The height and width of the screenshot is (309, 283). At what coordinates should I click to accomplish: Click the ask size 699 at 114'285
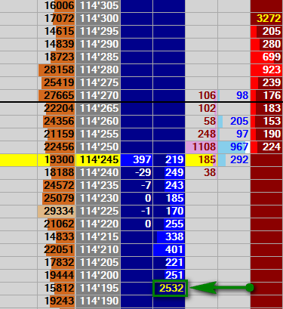(x=267, y=57)
